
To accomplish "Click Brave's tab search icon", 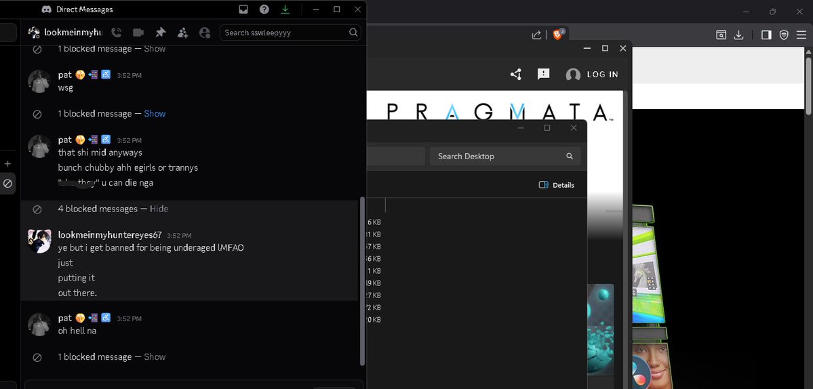I will (721, 35).
